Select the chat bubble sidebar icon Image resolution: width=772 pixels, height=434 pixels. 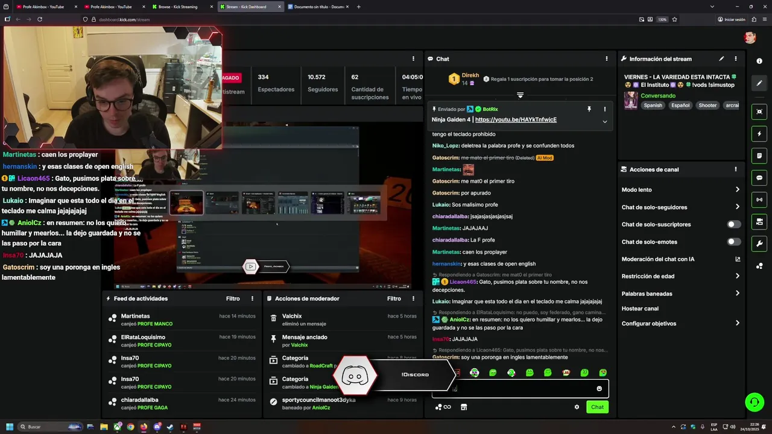point(759,178)
